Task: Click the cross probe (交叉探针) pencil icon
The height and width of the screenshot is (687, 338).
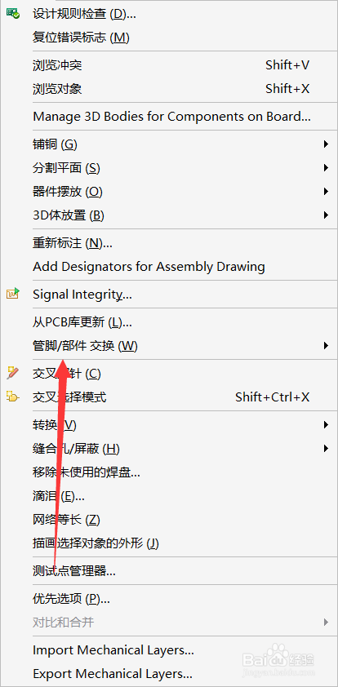Action: point(13,374)
